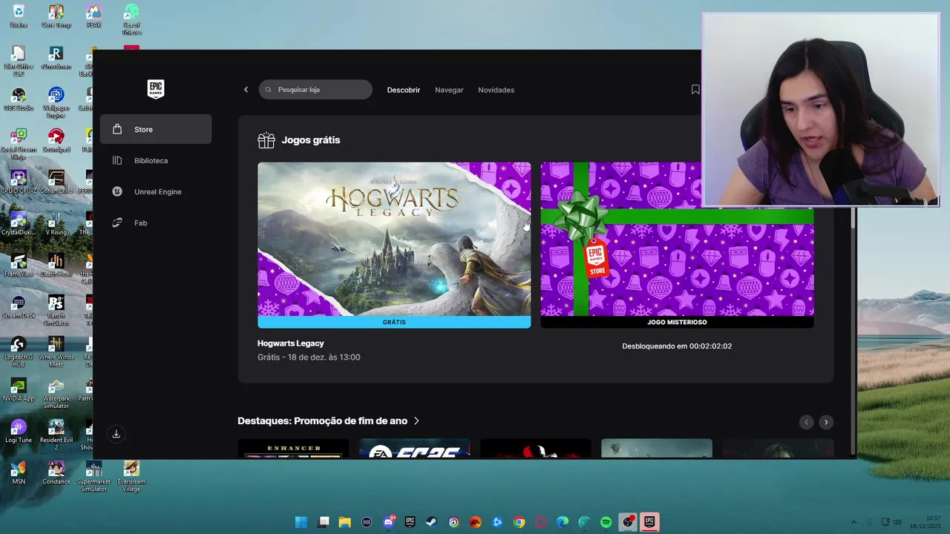Image resolution: width=950 pixels, height=534 pixels.
Task: Click the Pesquisar loja search field
Action: 315,90
